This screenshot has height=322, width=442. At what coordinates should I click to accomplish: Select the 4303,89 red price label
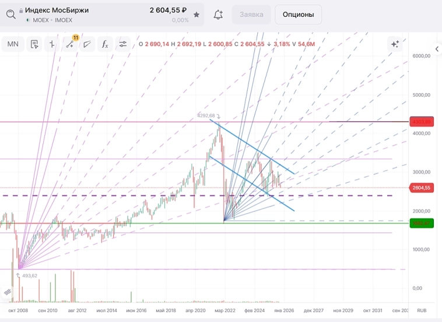[x=422, y=122]
